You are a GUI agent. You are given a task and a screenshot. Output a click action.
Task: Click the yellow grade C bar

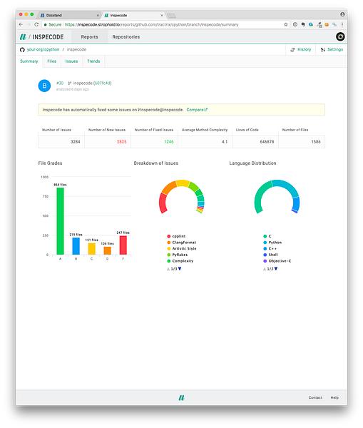pyautogui.click(x=92, y=249)
